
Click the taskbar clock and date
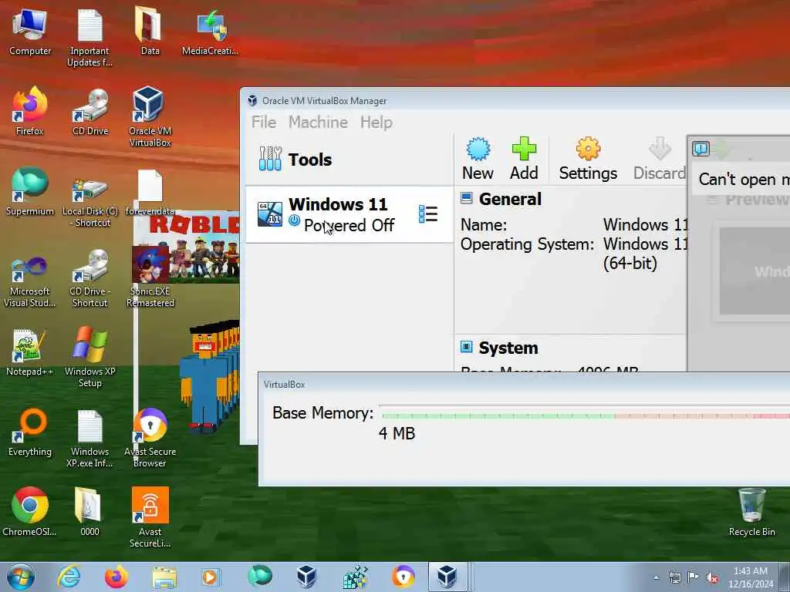coord(750,577)
